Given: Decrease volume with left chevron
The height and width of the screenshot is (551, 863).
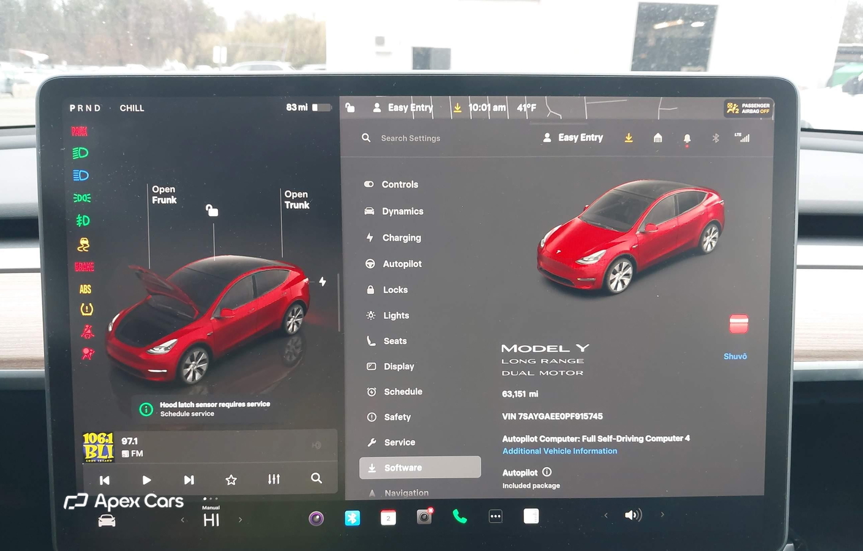Looking at the screenshot, I should [606, 515].
